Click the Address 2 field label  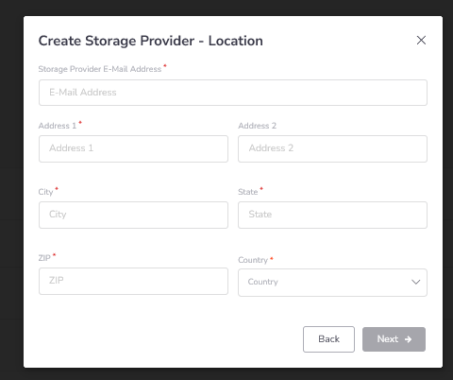[x=257, y=126]
